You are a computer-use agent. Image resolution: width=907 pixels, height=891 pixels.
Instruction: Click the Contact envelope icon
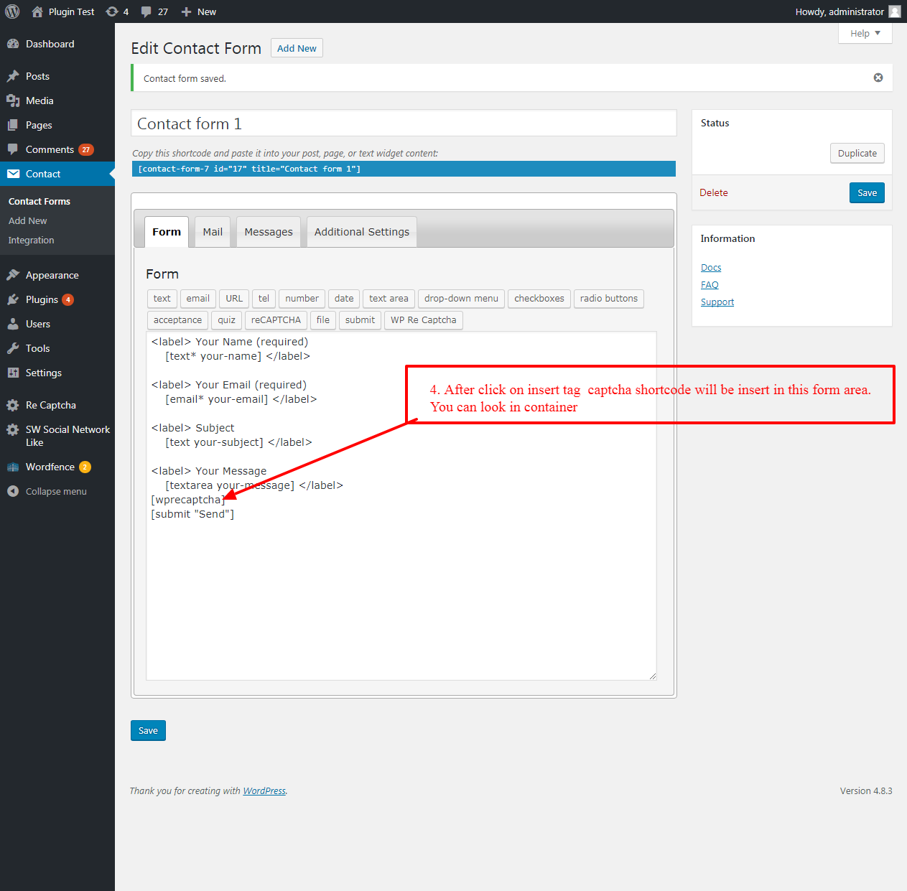(x=13, y=174)
